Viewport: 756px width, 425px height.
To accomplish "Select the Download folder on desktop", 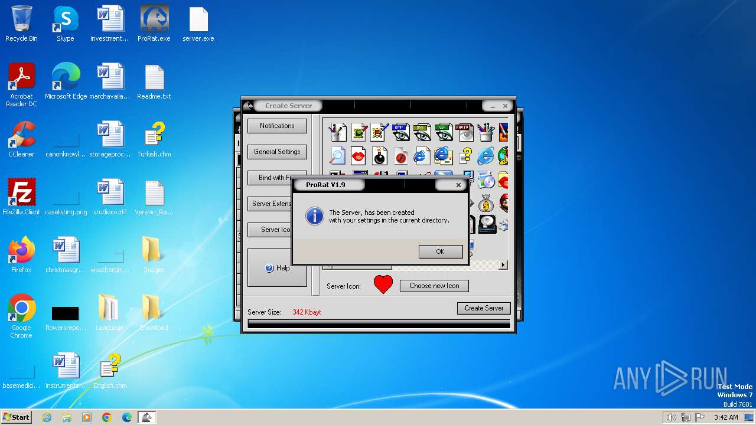I will [x=154, y=313].
